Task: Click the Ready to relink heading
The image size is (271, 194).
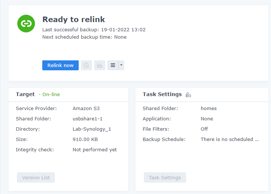Action: point(74,20)
